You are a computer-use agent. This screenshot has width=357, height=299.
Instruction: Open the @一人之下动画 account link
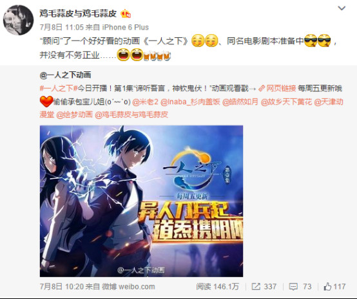click(65, 75)
